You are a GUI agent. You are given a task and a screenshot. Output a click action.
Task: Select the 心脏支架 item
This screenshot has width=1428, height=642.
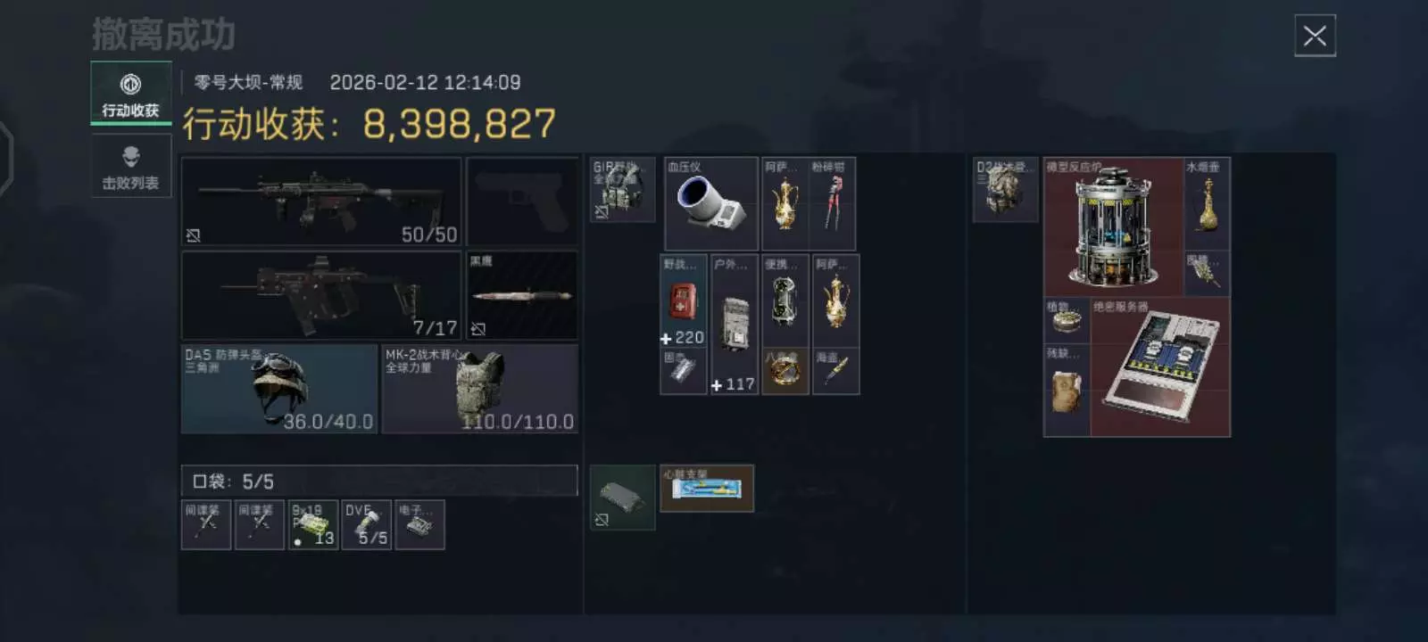coord(707,488)
